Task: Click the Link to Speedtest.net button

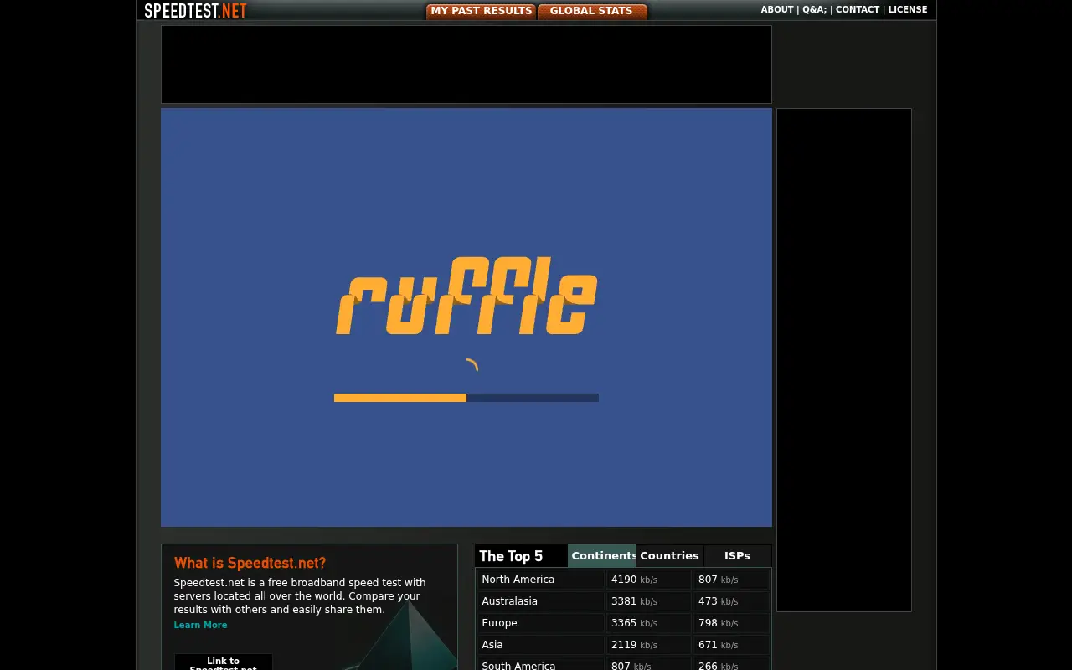Action: [223, 662]
